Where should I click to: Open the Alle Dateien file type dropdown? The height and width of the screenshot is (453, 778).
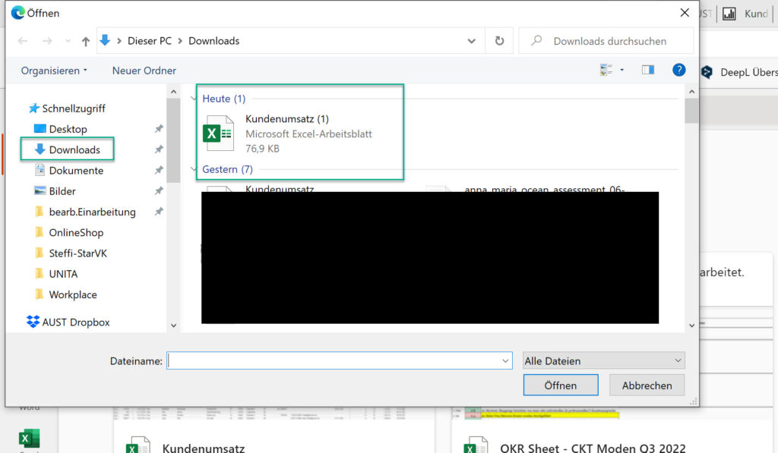603,361
